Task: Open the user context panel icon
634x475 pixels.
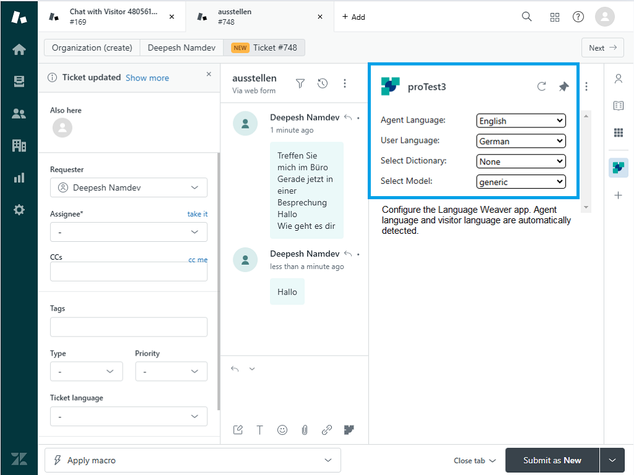Action: 619,79
